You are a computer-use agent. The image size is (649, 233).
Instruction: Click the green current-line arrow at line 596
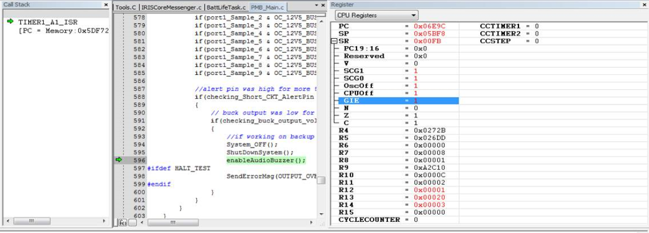point(119,159)
